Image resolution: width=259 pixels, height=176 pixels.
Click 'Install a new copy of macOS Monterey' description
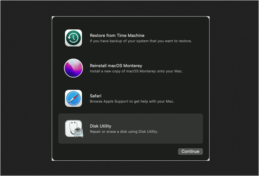(x=136, y=71)
